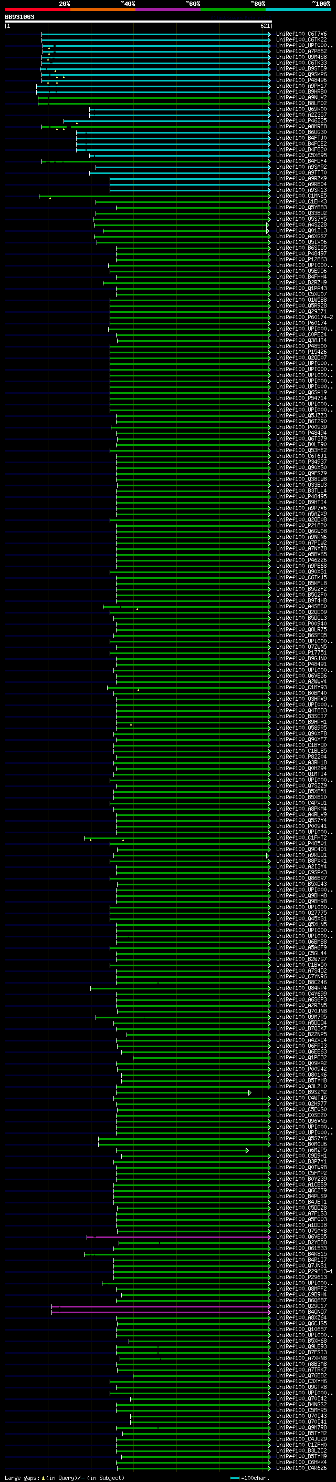Click the cyan alignment bar for C6T7V6
Viewport: 336px width, 1482px height.
pyautogui.click(x=155, y=34)
